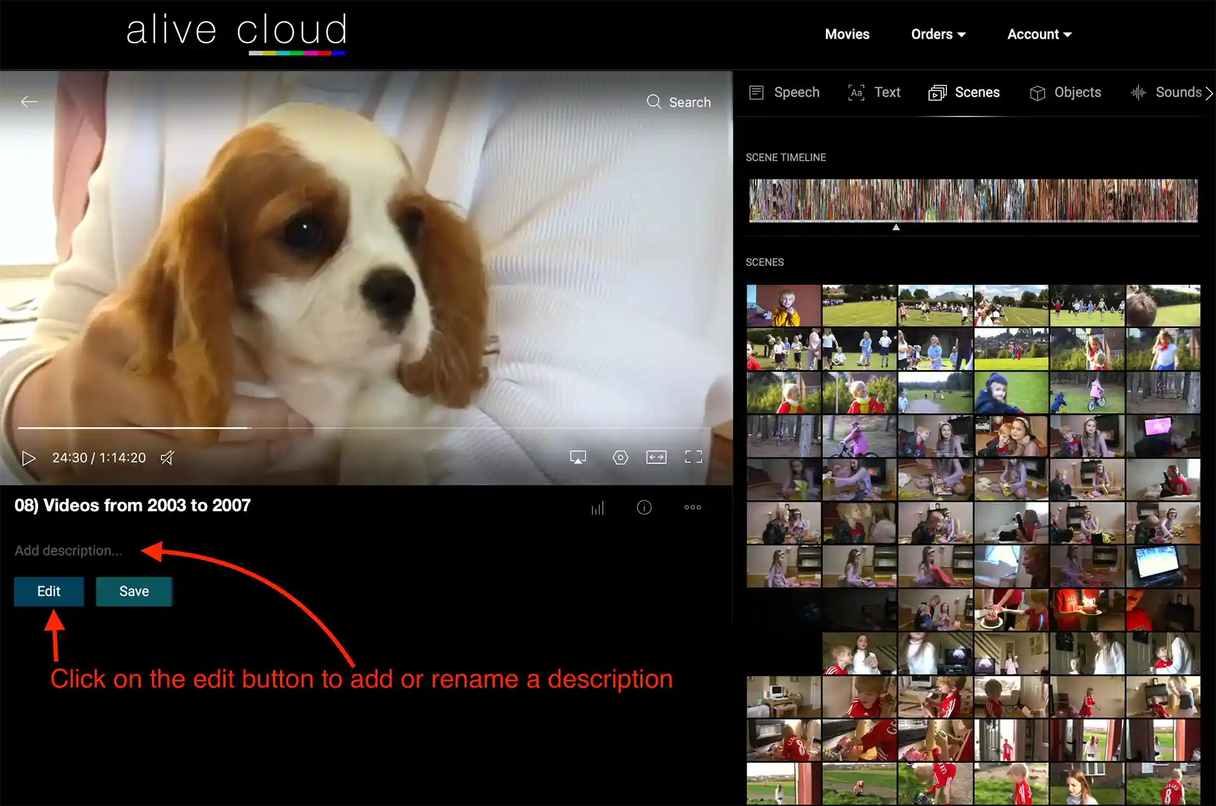This screenshot has width=1216, height=806.
Task: Open the laptop screen scene thumbnail
Action: pos(1163,566)
